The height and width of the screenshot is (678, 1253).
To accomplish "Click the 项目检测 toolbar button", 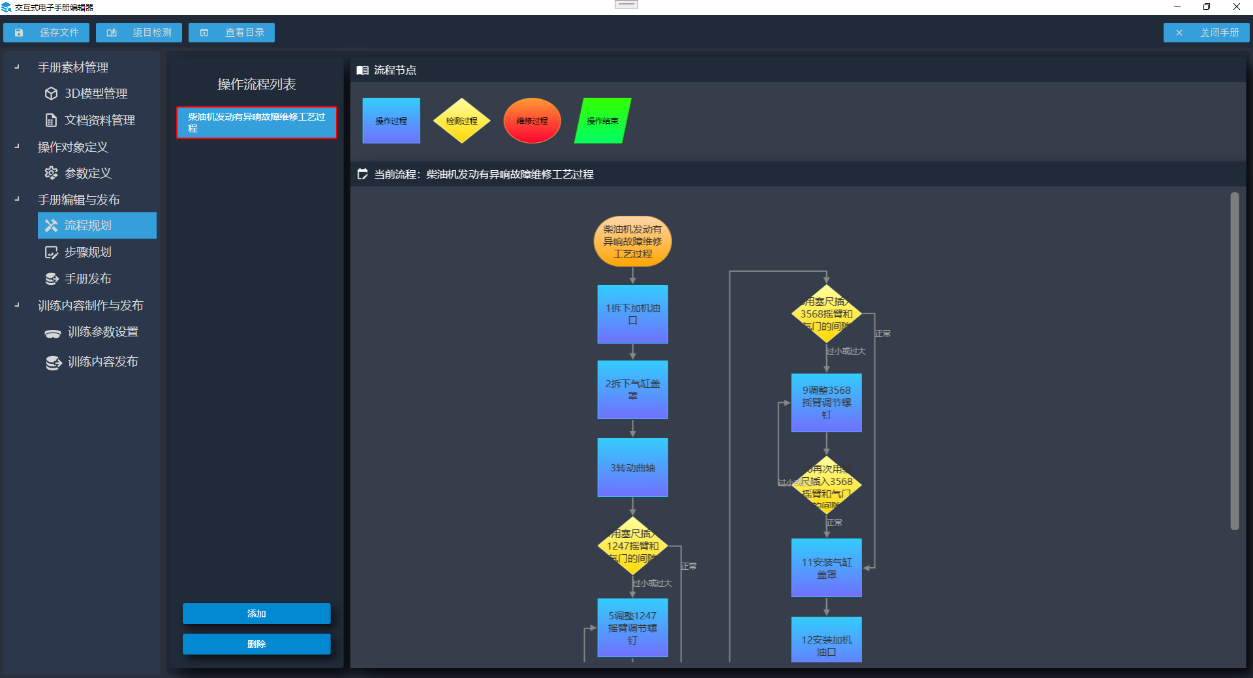I will pyautogui.click(x=139, y=33).
